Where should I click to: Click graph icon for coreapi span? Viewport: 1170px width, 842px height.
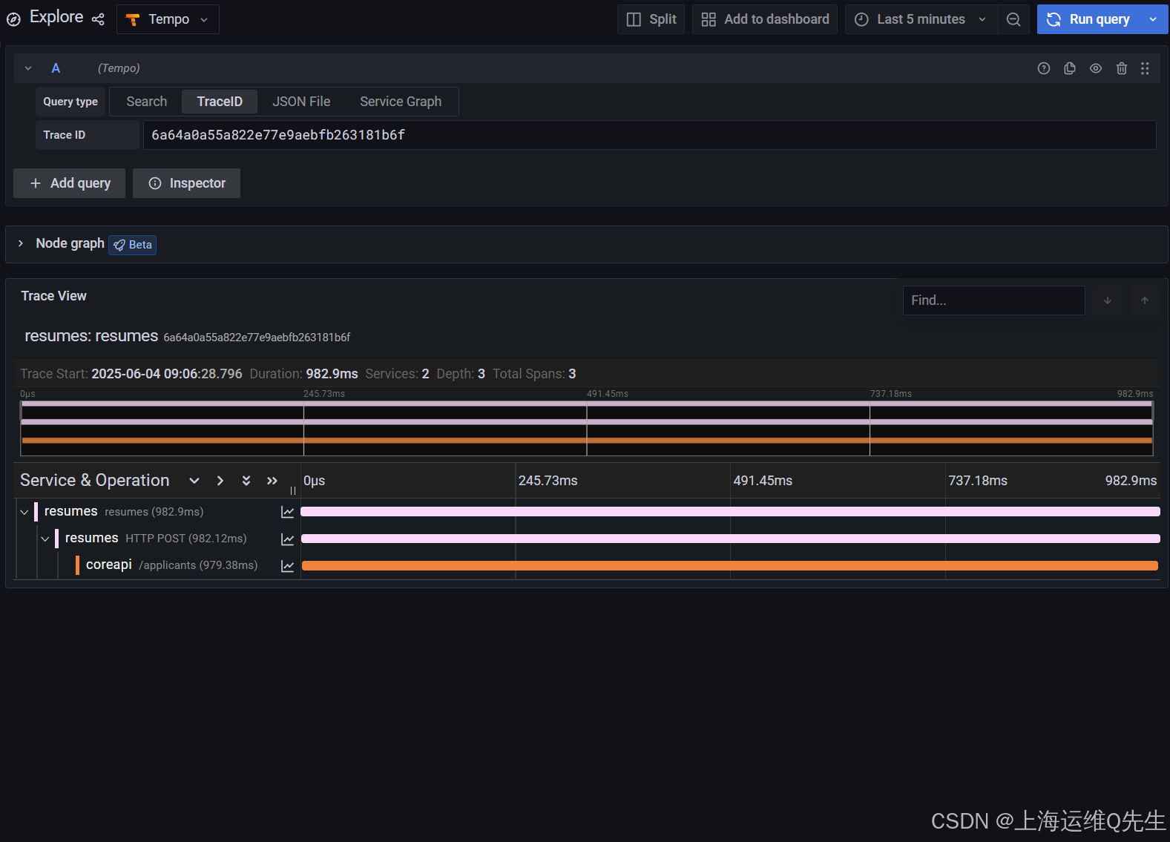[288, 566]
